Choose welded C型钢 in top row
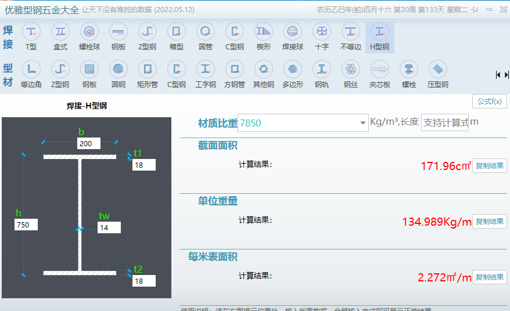 [x=235, y=37]
